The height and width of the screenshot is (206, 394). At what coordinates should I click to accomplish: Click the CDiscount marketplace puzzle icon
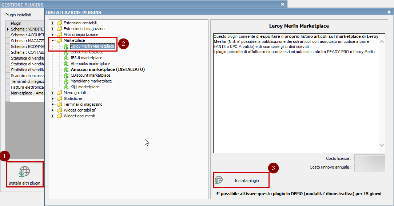pos(66,75)
